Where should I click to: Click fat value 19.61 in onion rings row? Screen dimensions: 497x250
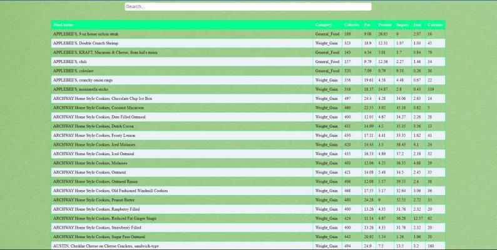(369, 80)
